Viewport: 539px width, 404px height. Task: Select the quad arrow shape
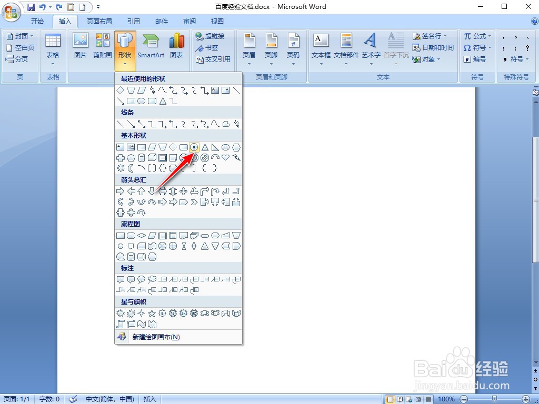184,191
